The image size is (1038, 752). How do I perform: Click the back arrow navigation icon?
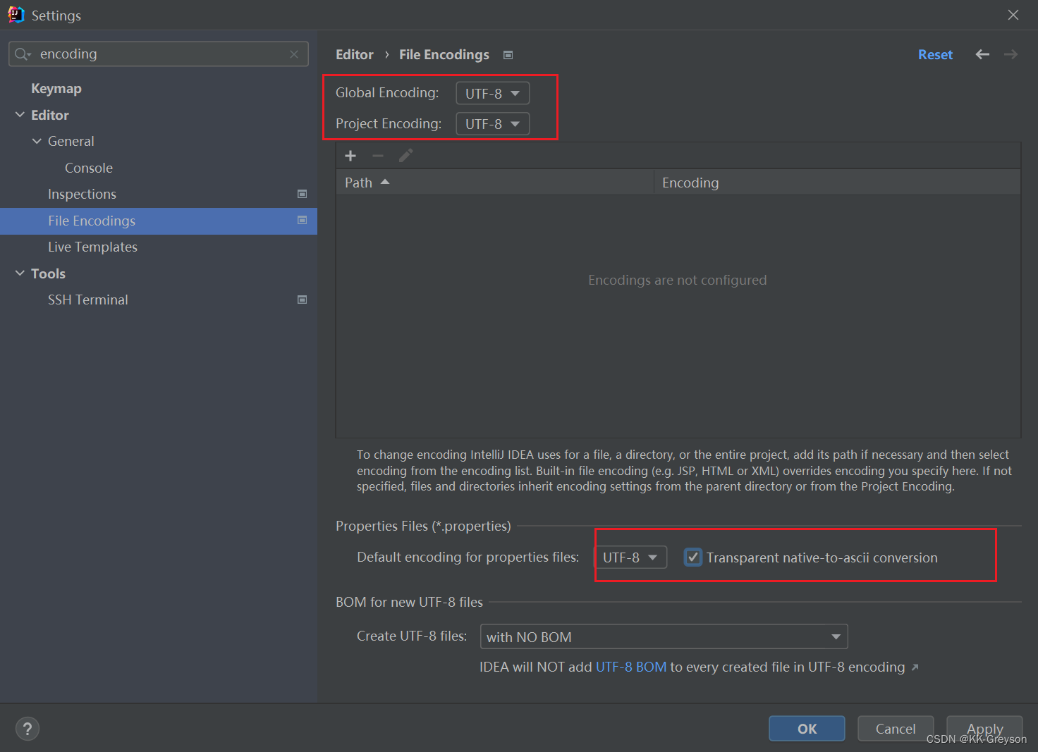point(982,54)
